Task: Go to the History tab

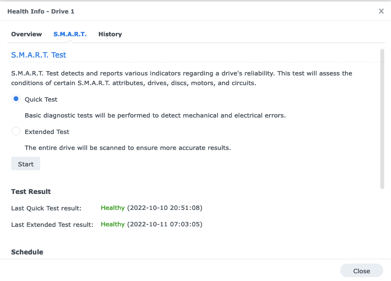Action: pyautogui.click(x=110, y=34)
